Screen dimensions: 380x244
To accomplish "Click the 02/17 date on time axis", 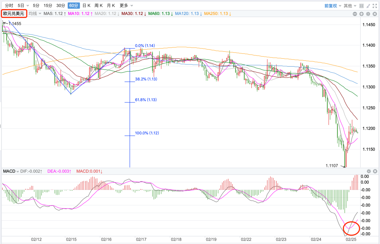I will click(x=141, y=239).
